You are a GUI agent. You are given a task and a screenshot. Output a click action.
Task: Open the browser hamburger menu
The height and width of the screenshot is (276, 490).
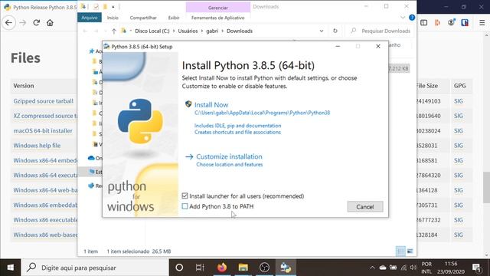point(482,22)
